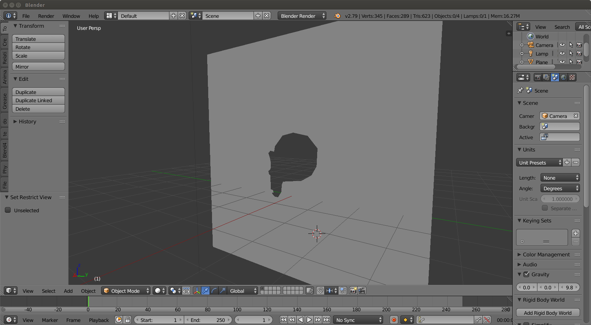Open the Unit Presets dropdown
Screen dimensions: 591x325
pyautogui.click(x=539, y=162)
